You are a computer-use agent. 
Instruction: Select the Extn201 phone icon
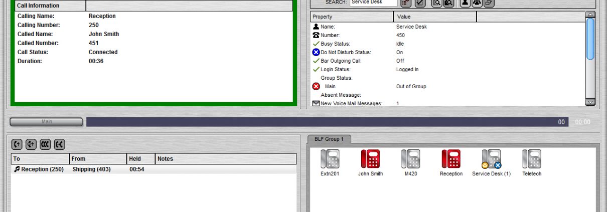point(330,159)
